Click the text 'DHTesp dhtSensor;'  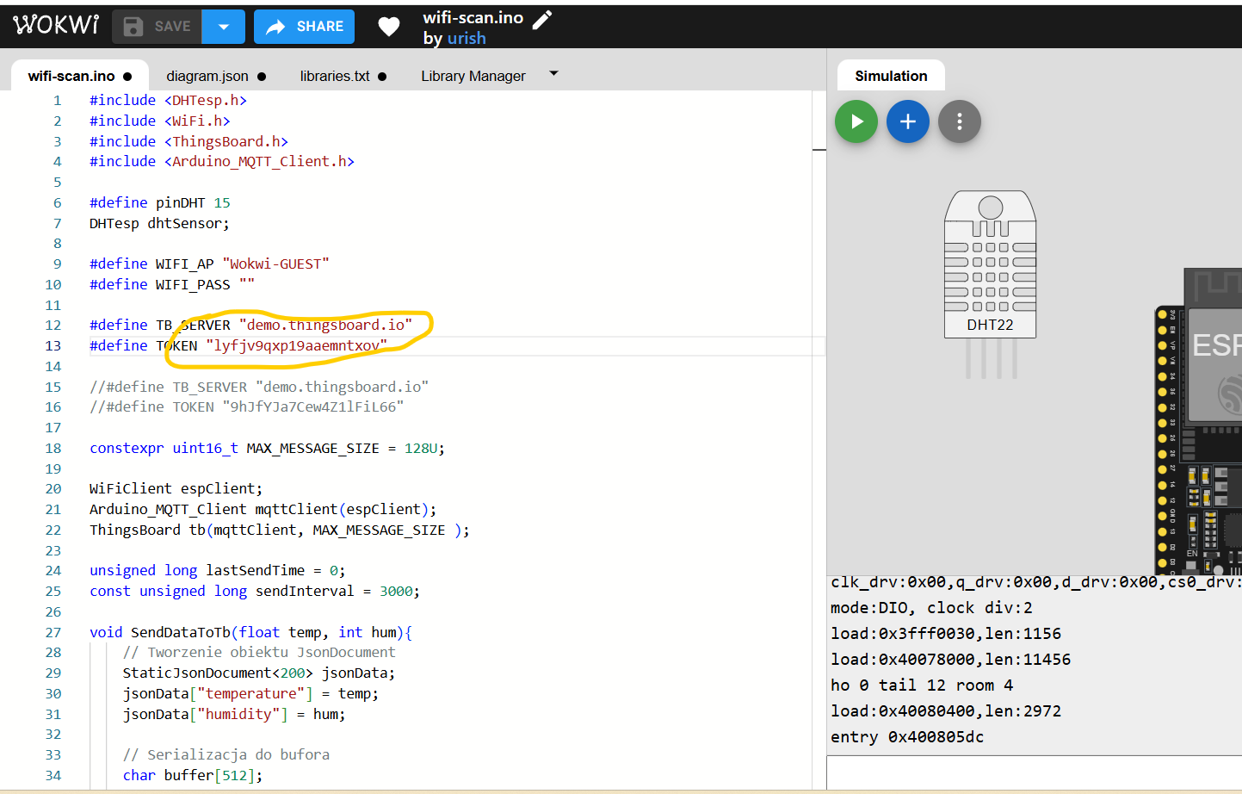[x=159, y=223]
